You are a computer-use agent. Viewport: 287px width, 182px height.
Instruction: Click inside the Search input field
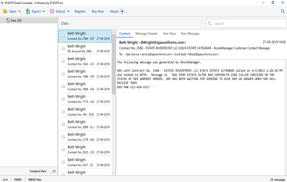click(x=246, y=24)
